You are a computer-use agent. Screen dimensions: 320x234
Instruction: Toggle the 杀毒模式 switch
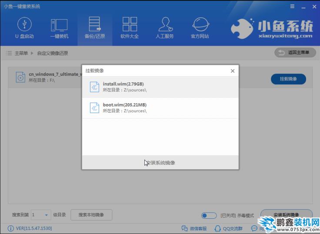pos(209,215)
